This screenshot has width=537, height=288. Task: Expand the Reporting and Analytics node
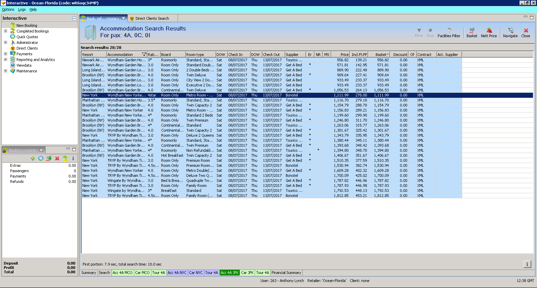[x=5, y=60]
